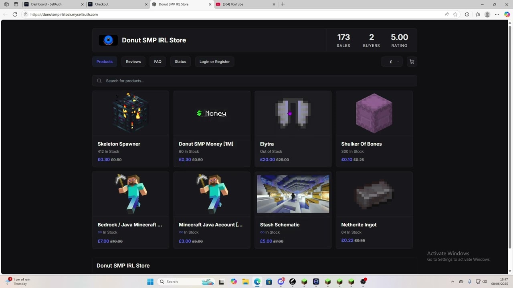This screenshot has height=288, width=513.
Task: Open the FAQ page
Action: (x=158, y=62)
